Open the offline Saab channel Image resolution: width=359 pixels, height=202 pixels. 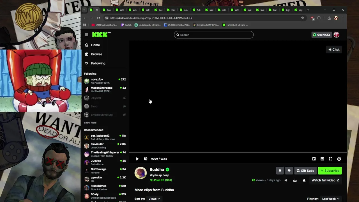[x=105, y=106]
